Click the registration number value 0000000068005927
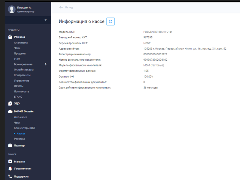 coord(155,54)
